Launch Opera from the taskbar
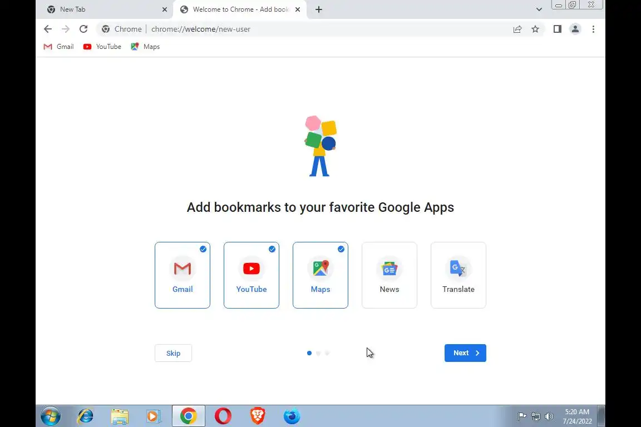This screenshot has width=641, height=427. (x=223, y=416)
